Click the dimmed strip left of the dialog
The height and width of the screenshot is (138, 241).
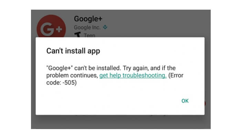33,76
